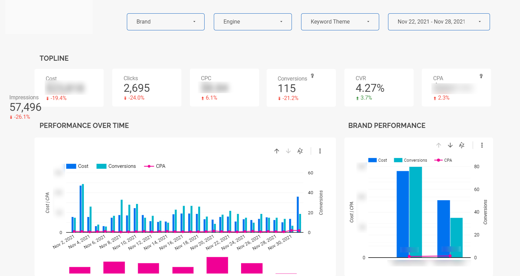520x276 pixels.
Task: Toggle CPA legend in Performance Over Time chart
Action: tap(155, 166)
